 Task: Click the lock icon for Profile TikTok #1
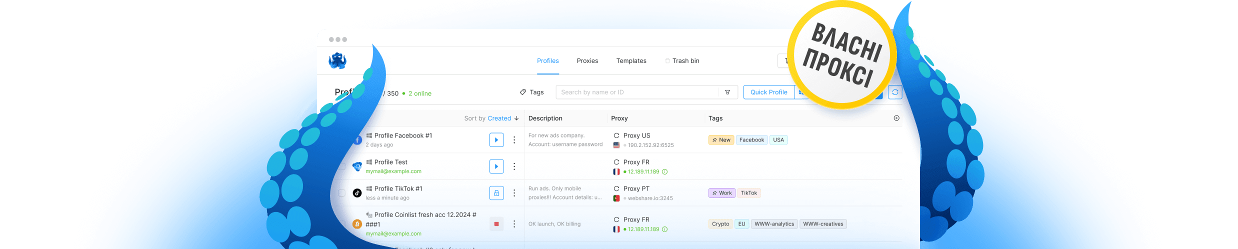496,193
